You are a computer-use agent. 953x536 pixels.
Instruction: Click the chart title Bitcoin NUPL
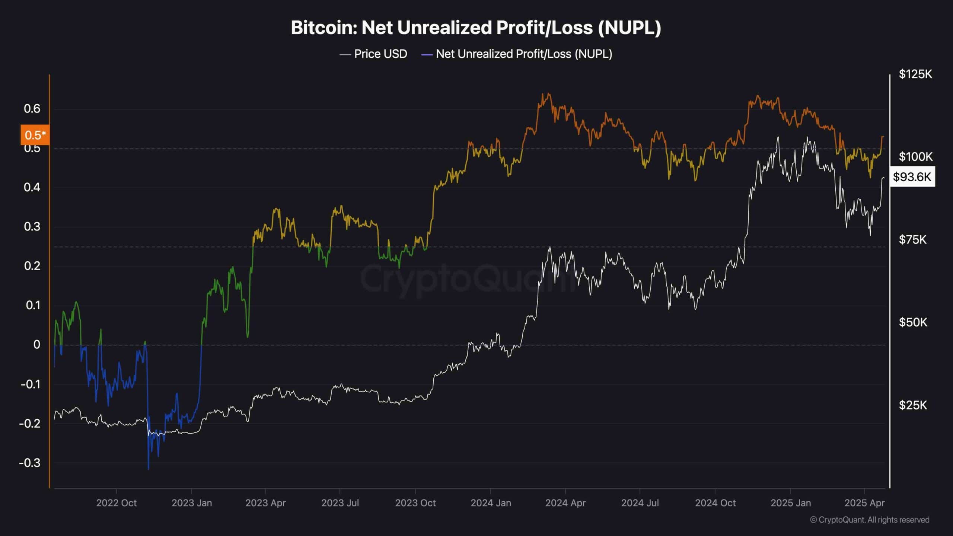tap(476, 28)
